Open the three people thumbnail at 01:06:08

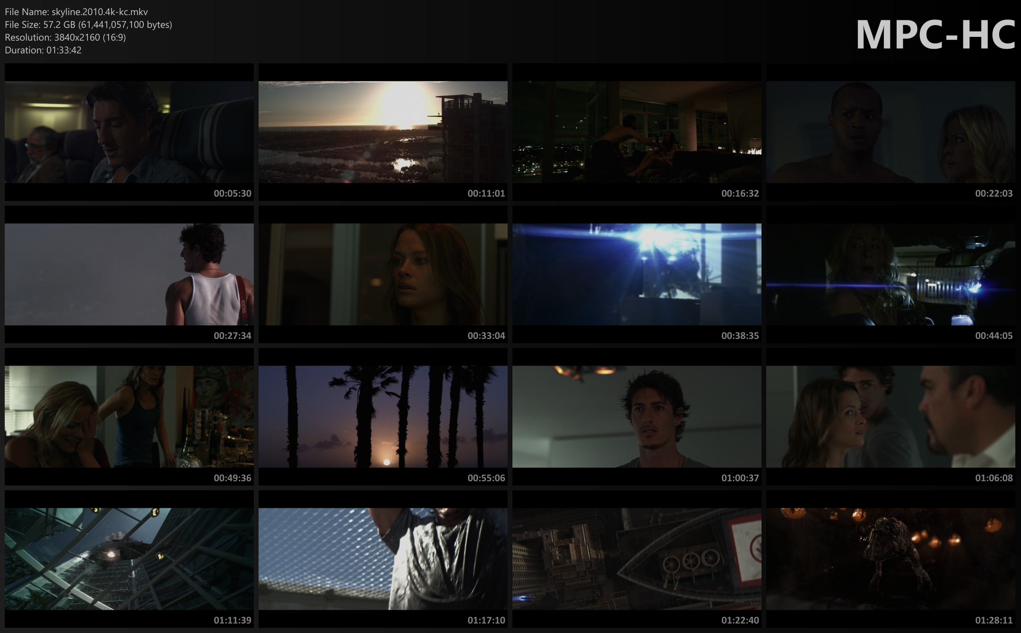[x=891, y=416]
